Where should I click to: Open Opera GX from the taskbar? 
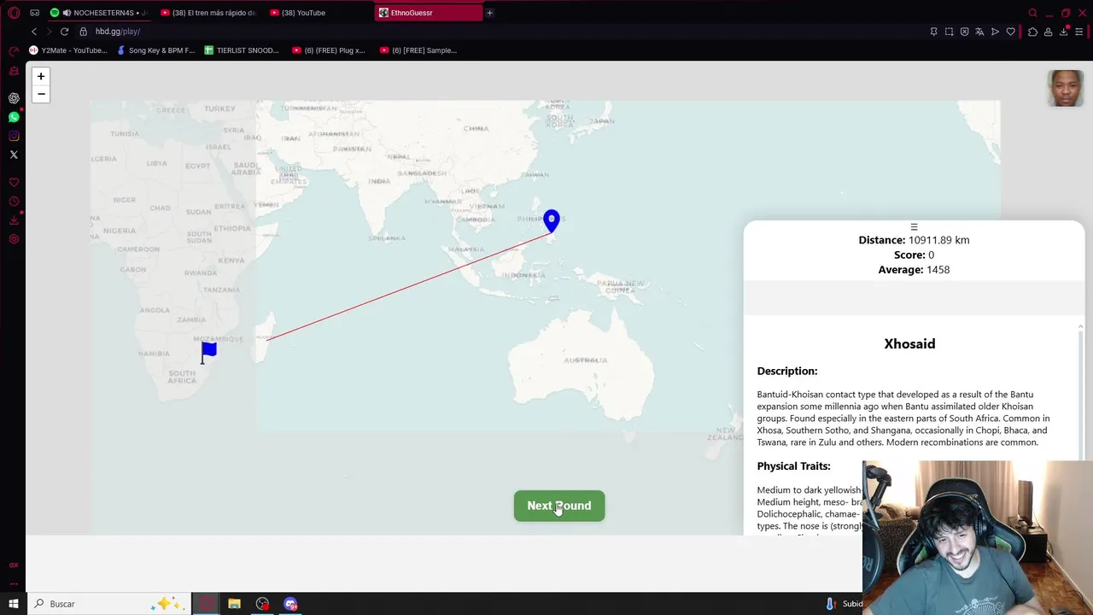click(x=206, y=604)
